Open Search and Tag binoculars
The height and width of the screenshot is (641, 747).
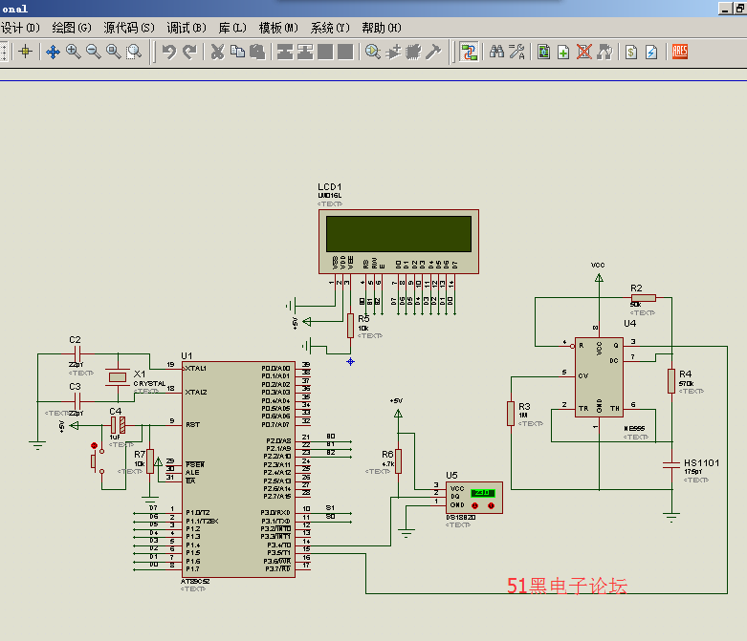(496, 52)
